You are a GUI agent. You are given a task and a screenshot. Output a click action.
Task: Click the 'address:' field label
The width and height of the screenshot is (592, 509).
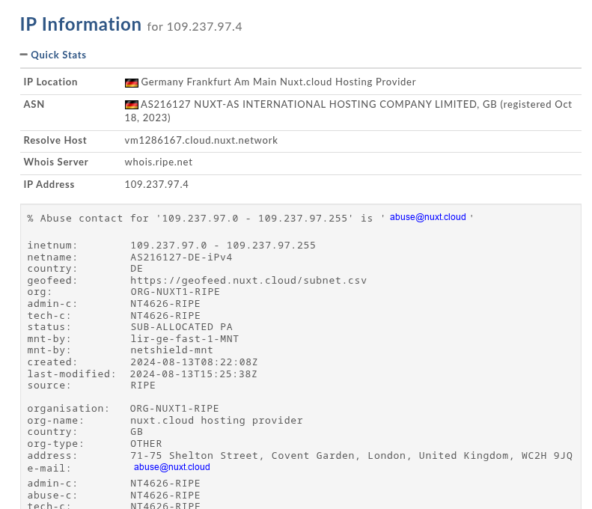point(52,456)
